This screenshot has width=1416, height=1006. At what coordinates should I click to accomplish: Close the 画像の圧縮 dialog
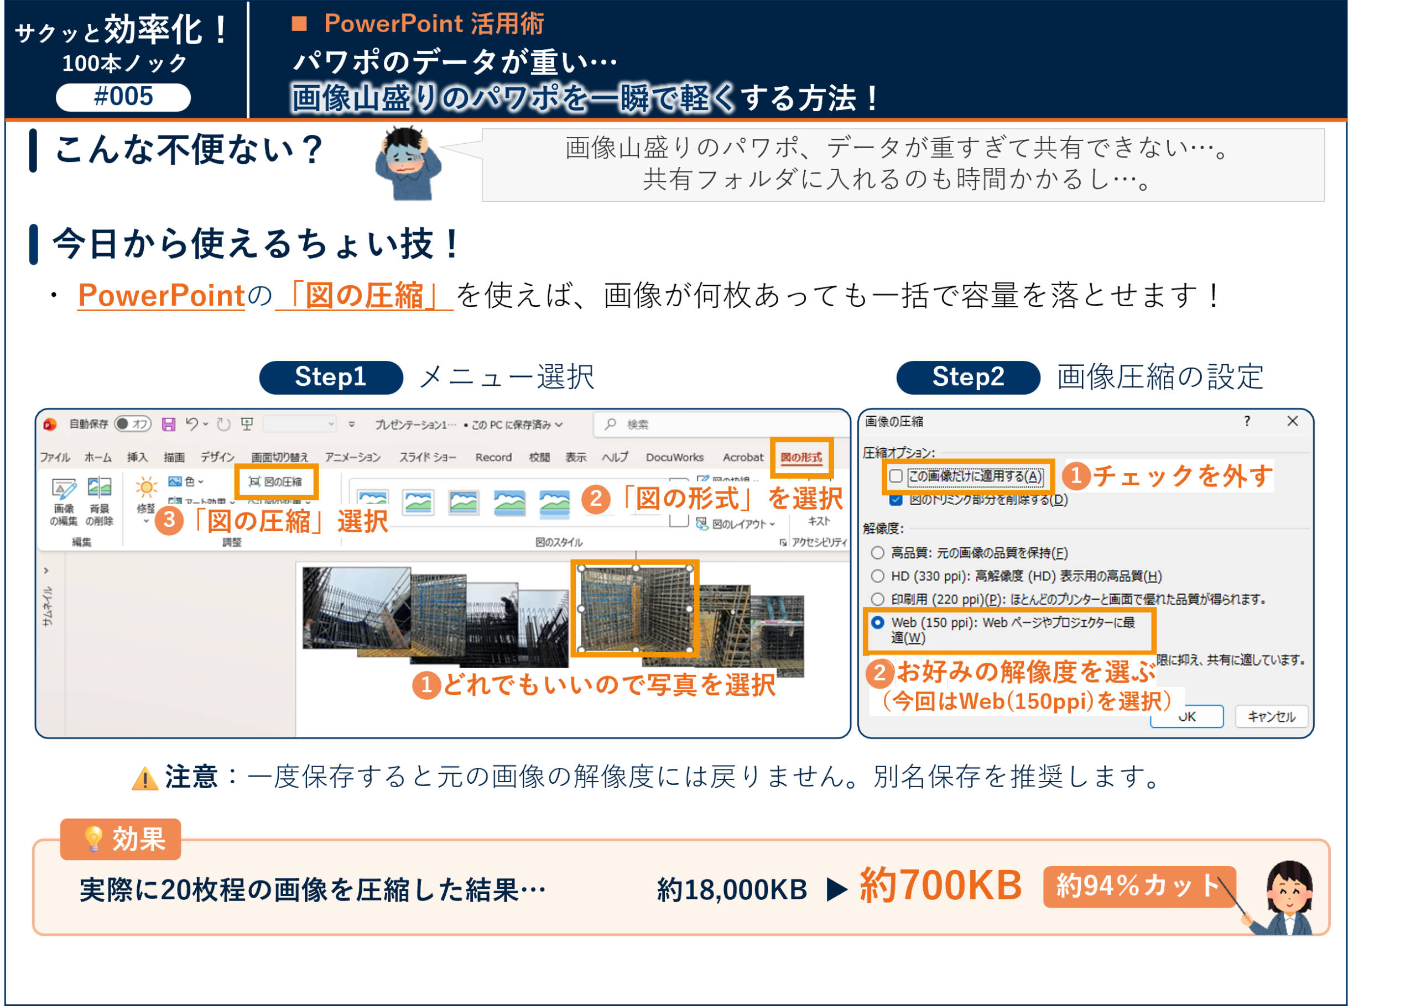(1293, 421)
